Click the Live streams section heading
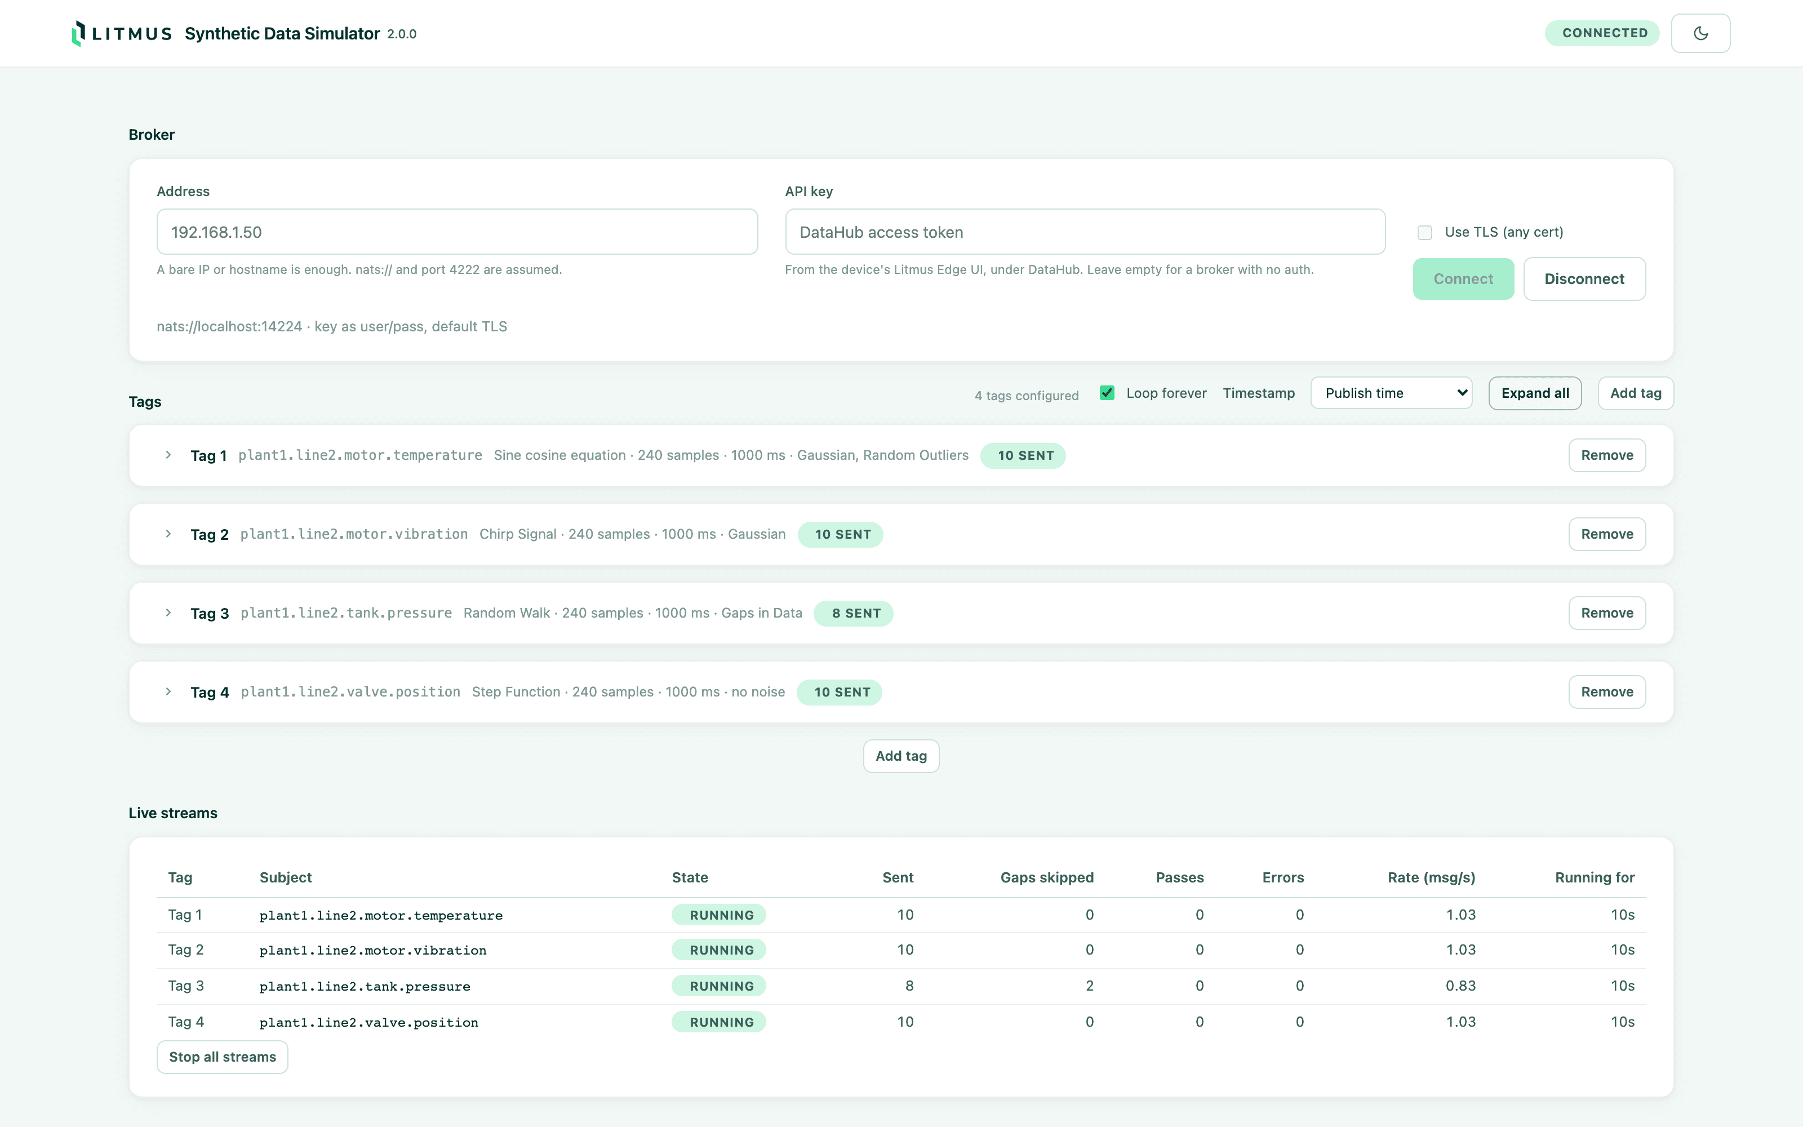This screenshot has width=1803, height=1127. [x=173, y=813]
